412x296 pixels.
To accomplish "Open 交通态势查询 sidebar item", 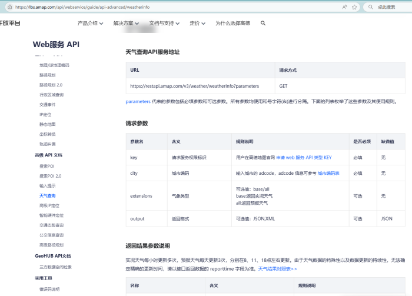I will [x=52, y=225].
